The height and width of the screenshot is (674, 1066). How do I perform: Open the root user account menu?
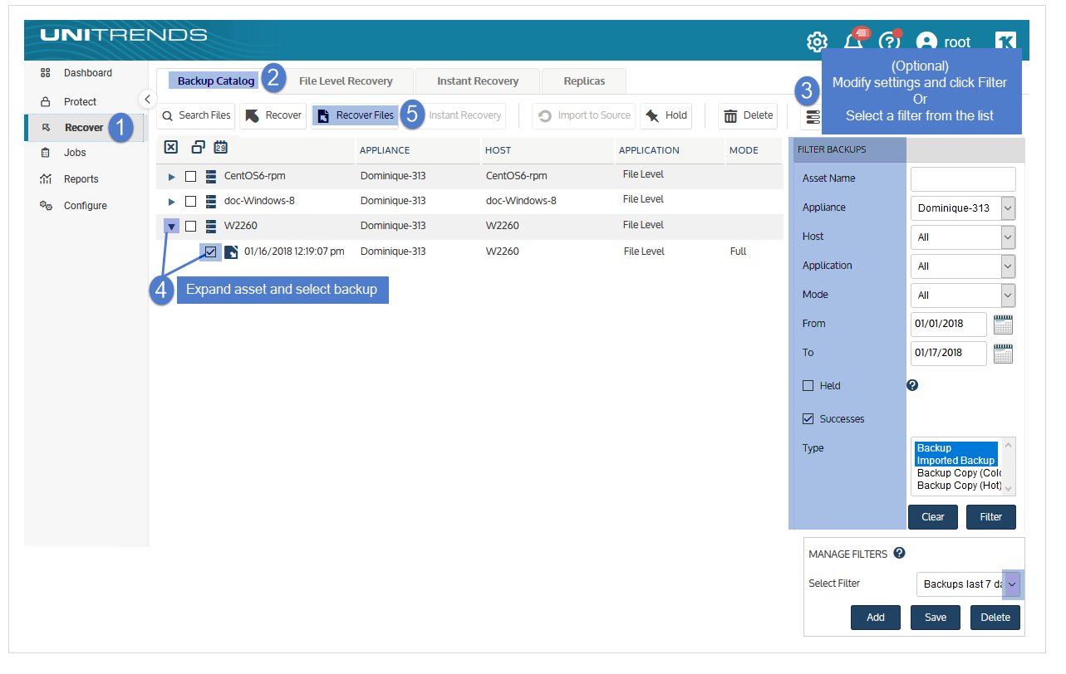943,42
